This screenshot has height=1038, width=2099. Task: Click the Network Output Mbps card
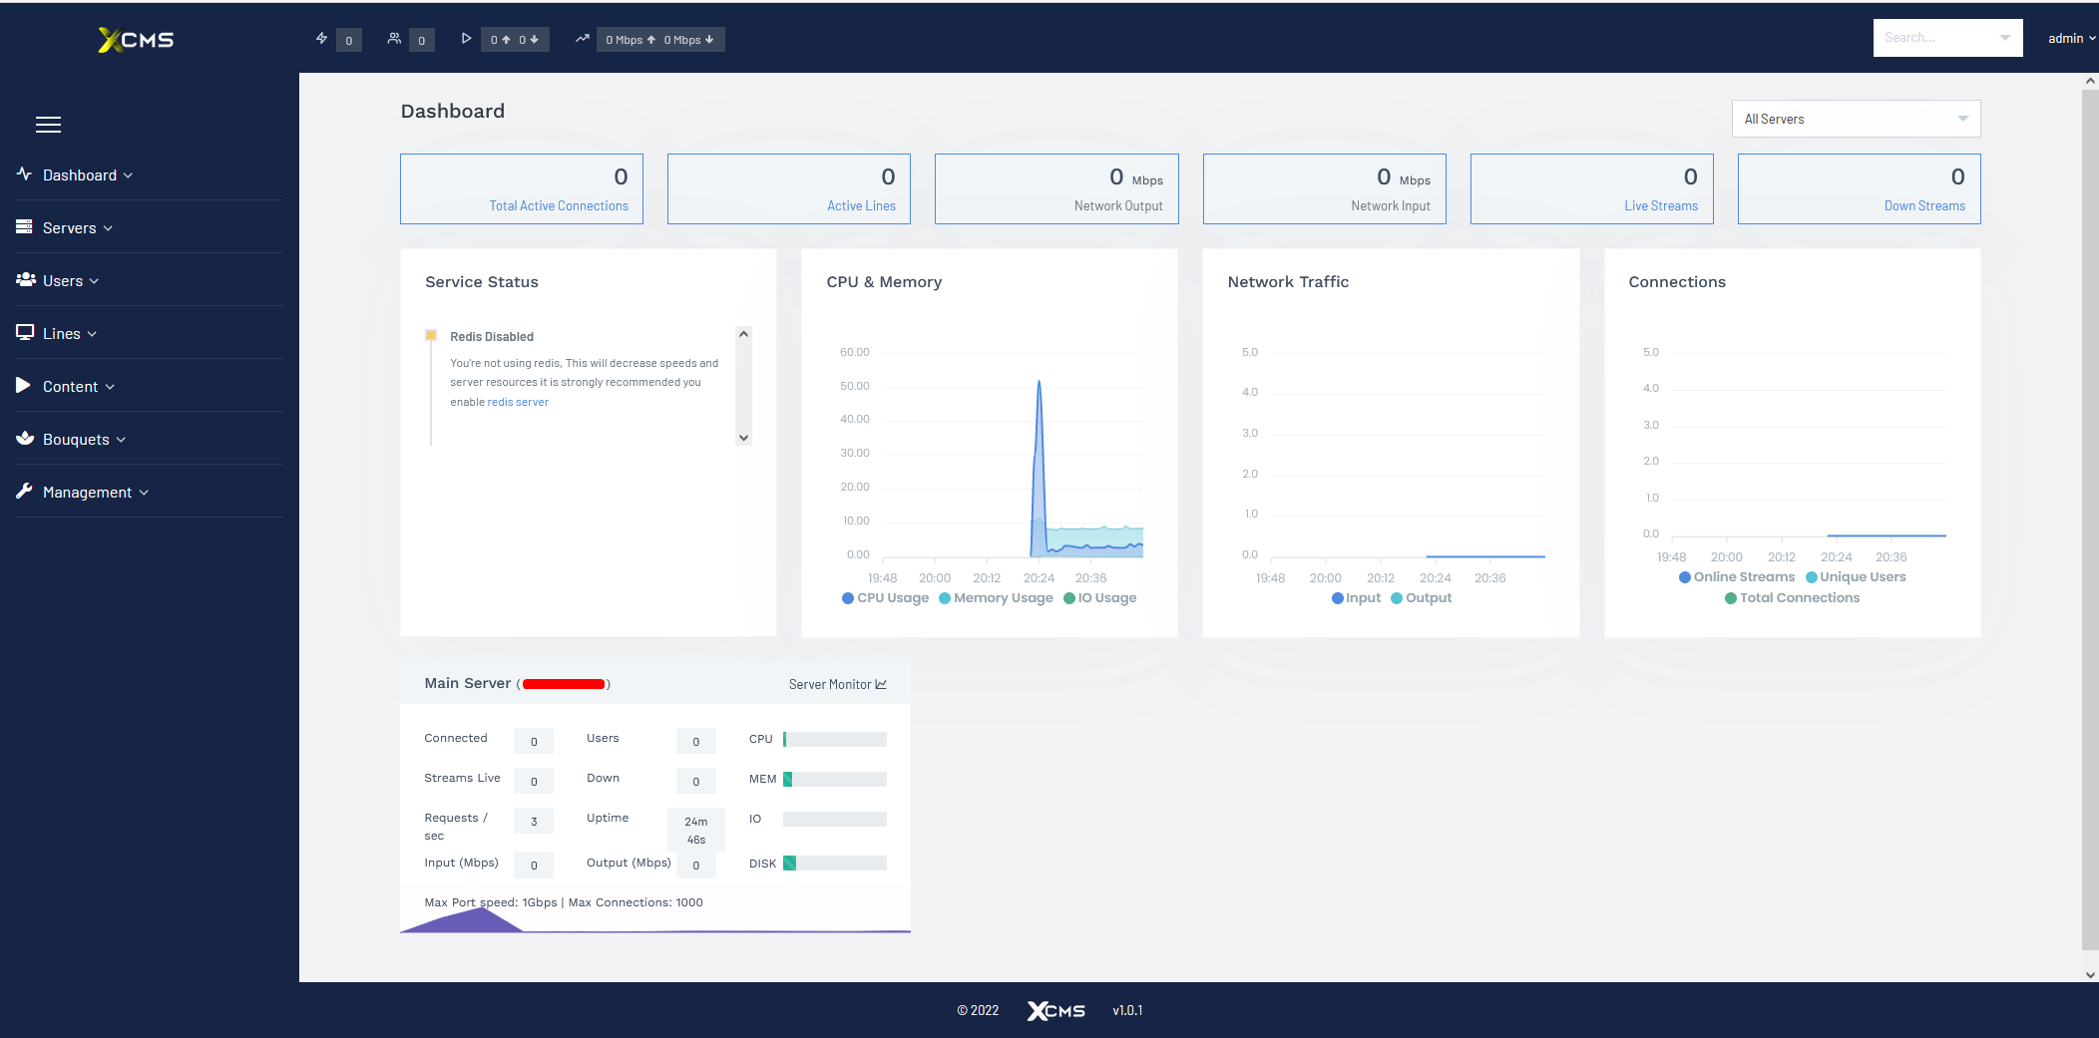click(1056, 188)
